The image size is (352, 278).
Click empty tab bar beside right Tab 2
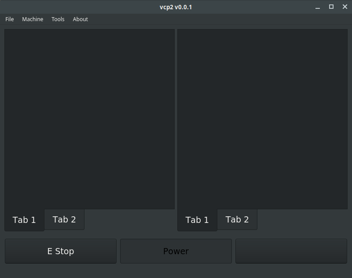(x=302, y=219)
